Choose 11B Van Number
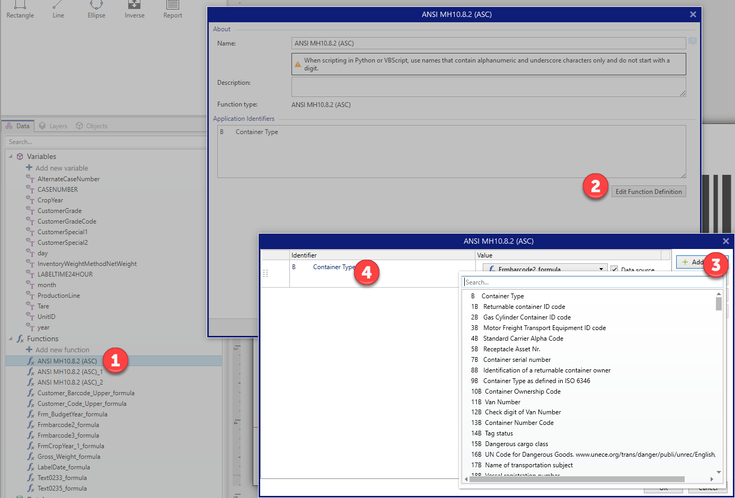 pos(496,402)
